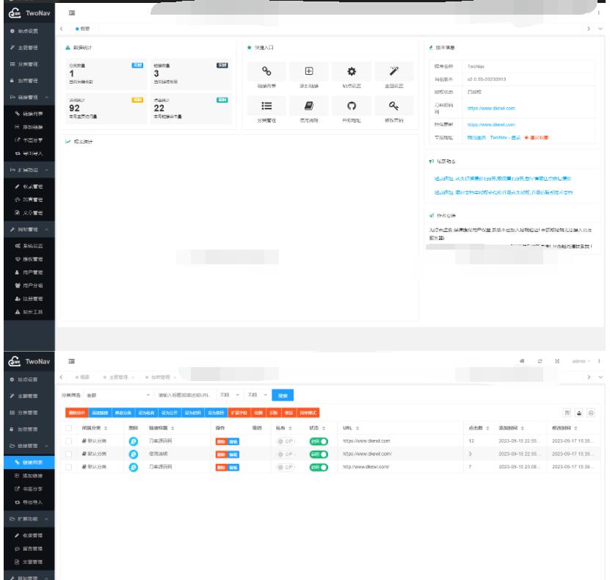Click the magic wand theme settings icon
This screenshot has width=610, height=580.
[x=393, y=71]
